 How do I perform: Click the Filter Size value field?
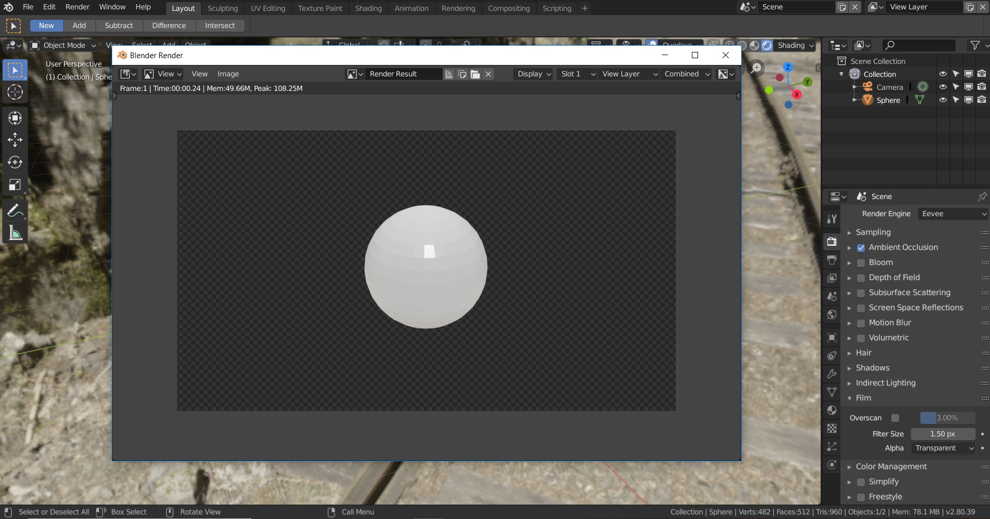[943, 434]
